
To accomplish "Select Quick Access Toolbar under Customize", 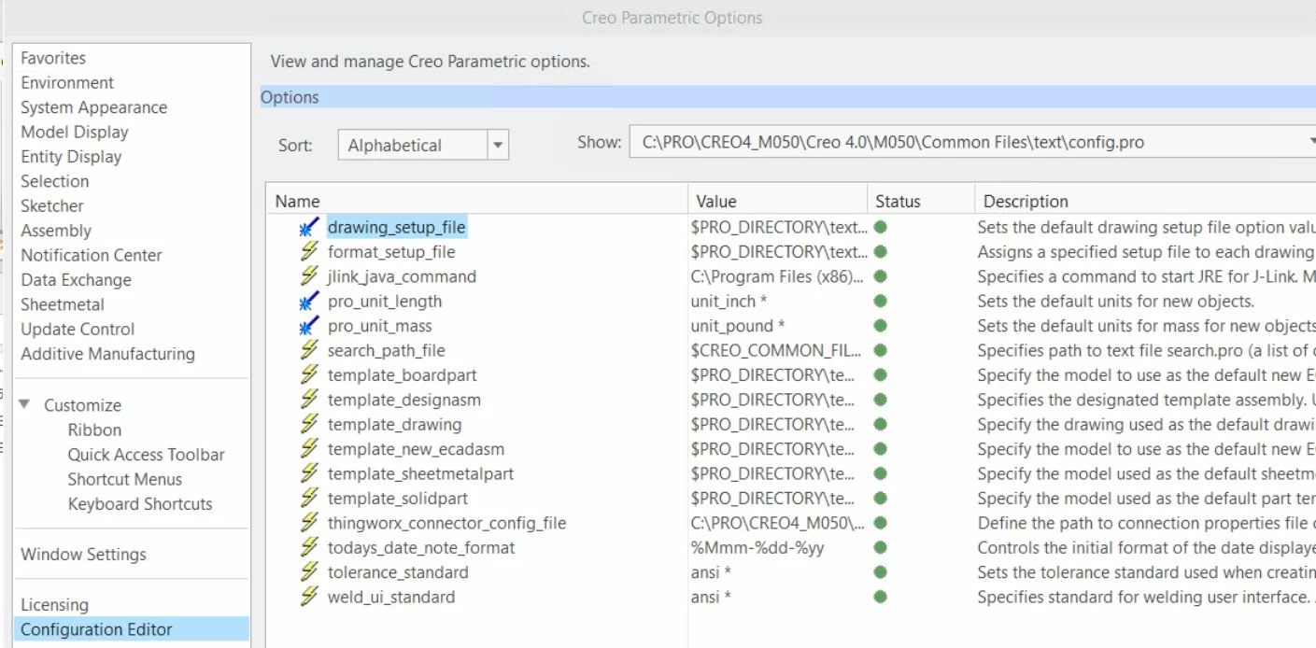I will click(x=147, y=455).
